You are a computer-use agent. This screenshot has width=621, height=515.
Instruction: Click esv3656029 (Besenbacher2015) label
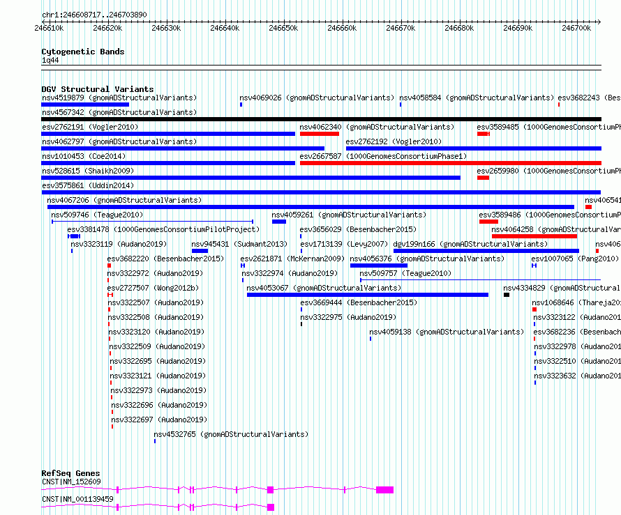[x=358, y=229]
